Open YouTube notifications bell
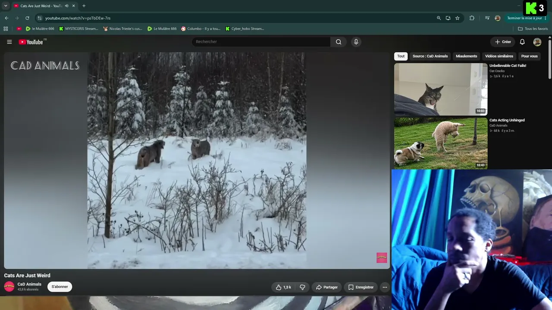Screen dimensions: 552x310 coord(522,42)
